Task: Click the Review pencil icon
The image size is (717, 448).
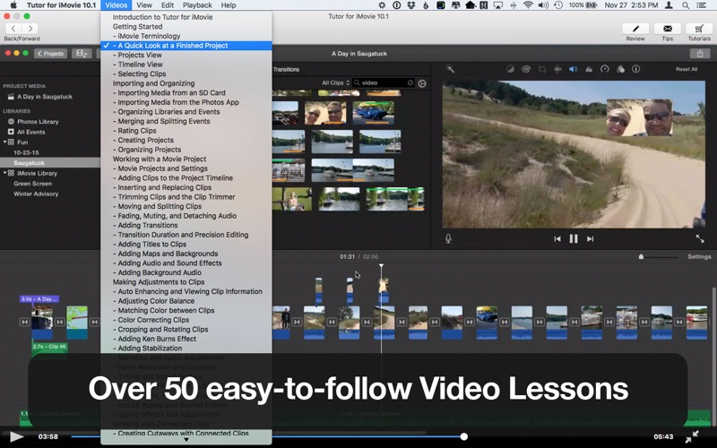Action: pos(635,29)
